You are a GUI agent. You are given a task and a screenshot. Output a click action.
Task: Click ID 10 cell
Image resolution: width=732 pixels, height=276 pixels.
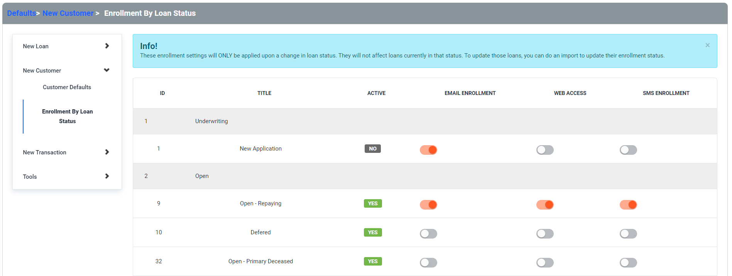tap(159, 232)
